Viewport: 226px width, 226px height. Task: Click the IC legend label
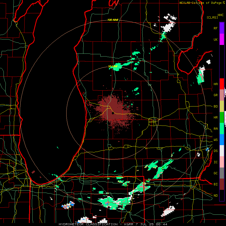(x=216, y=162)
